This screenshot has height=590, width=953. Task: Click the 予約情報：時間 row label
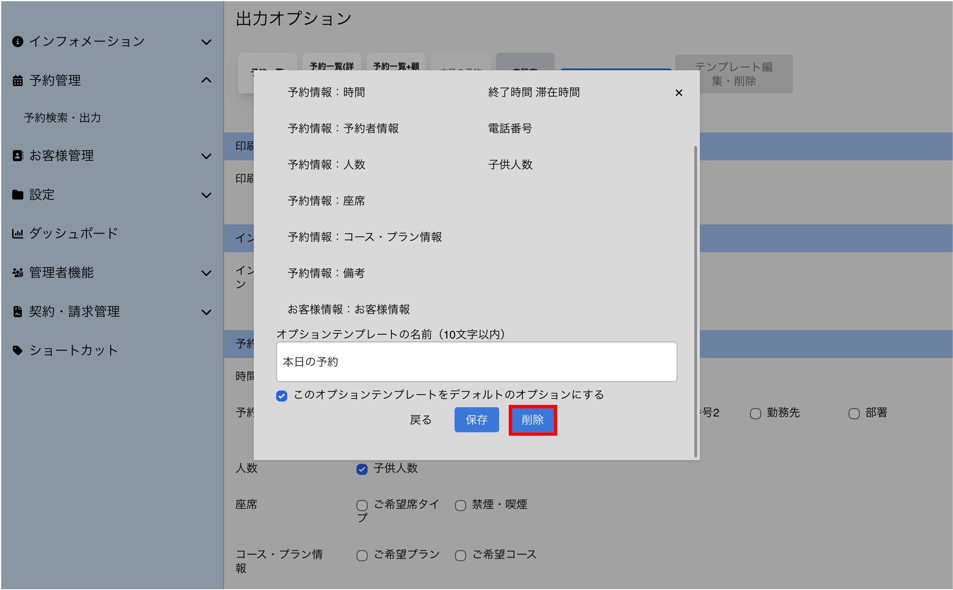(x=326, y=93)
